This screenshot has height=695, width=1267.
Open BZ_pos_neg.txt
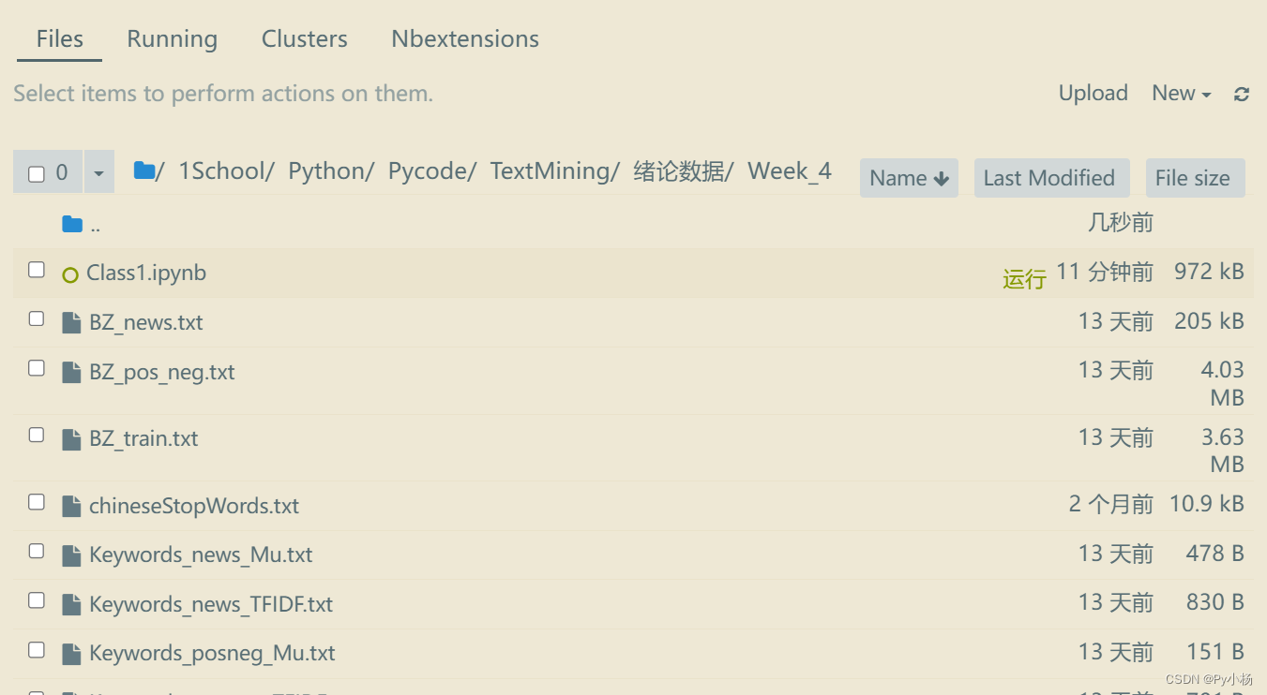pyautogui.click(x=162, y=373)
